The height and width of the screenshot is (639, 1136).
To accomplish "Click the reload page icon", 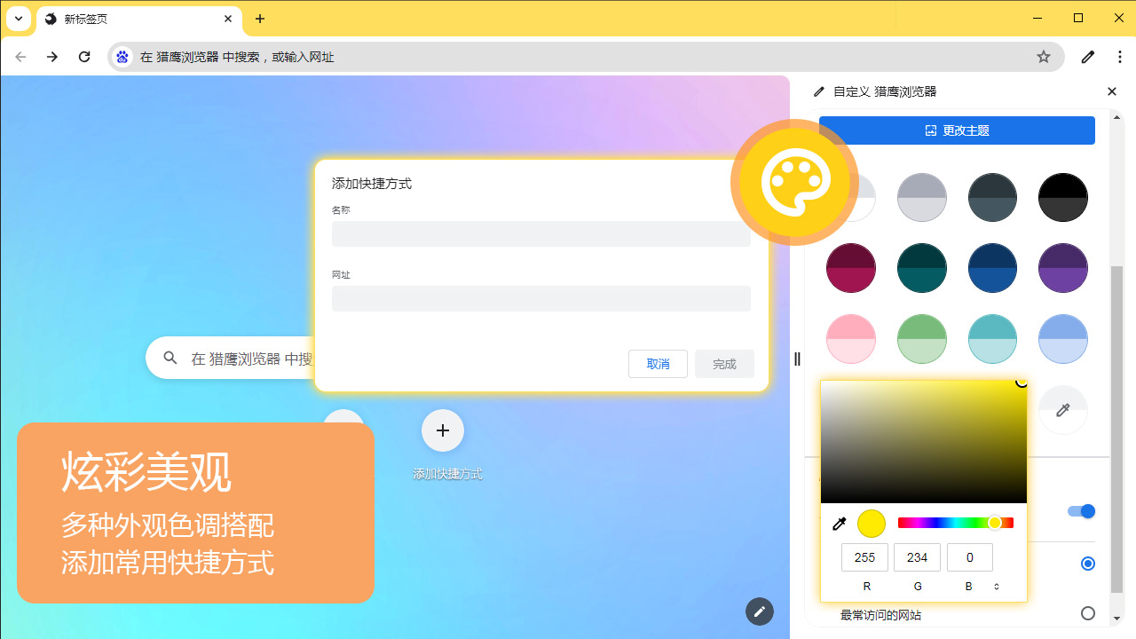I will coord(84,57).
